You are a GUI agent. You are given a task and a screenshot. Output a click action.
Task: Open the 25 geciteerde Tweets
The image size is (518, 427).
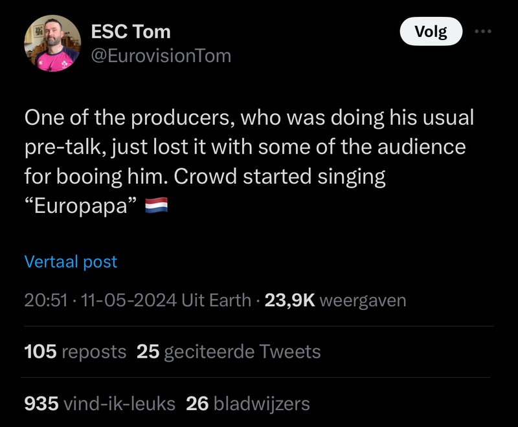click(229, 351)
